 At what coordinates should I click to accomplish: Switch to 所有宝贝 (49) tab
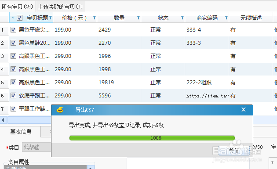click(17, 7)
